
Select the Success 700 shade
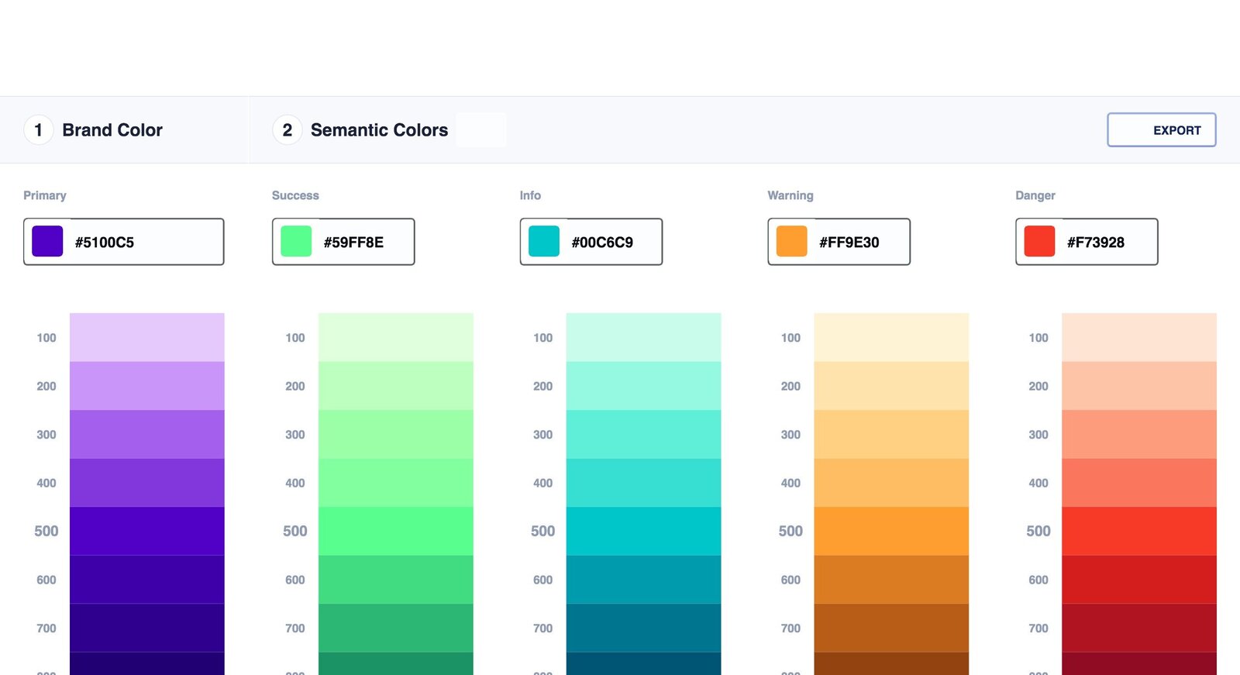coord(396,628)
